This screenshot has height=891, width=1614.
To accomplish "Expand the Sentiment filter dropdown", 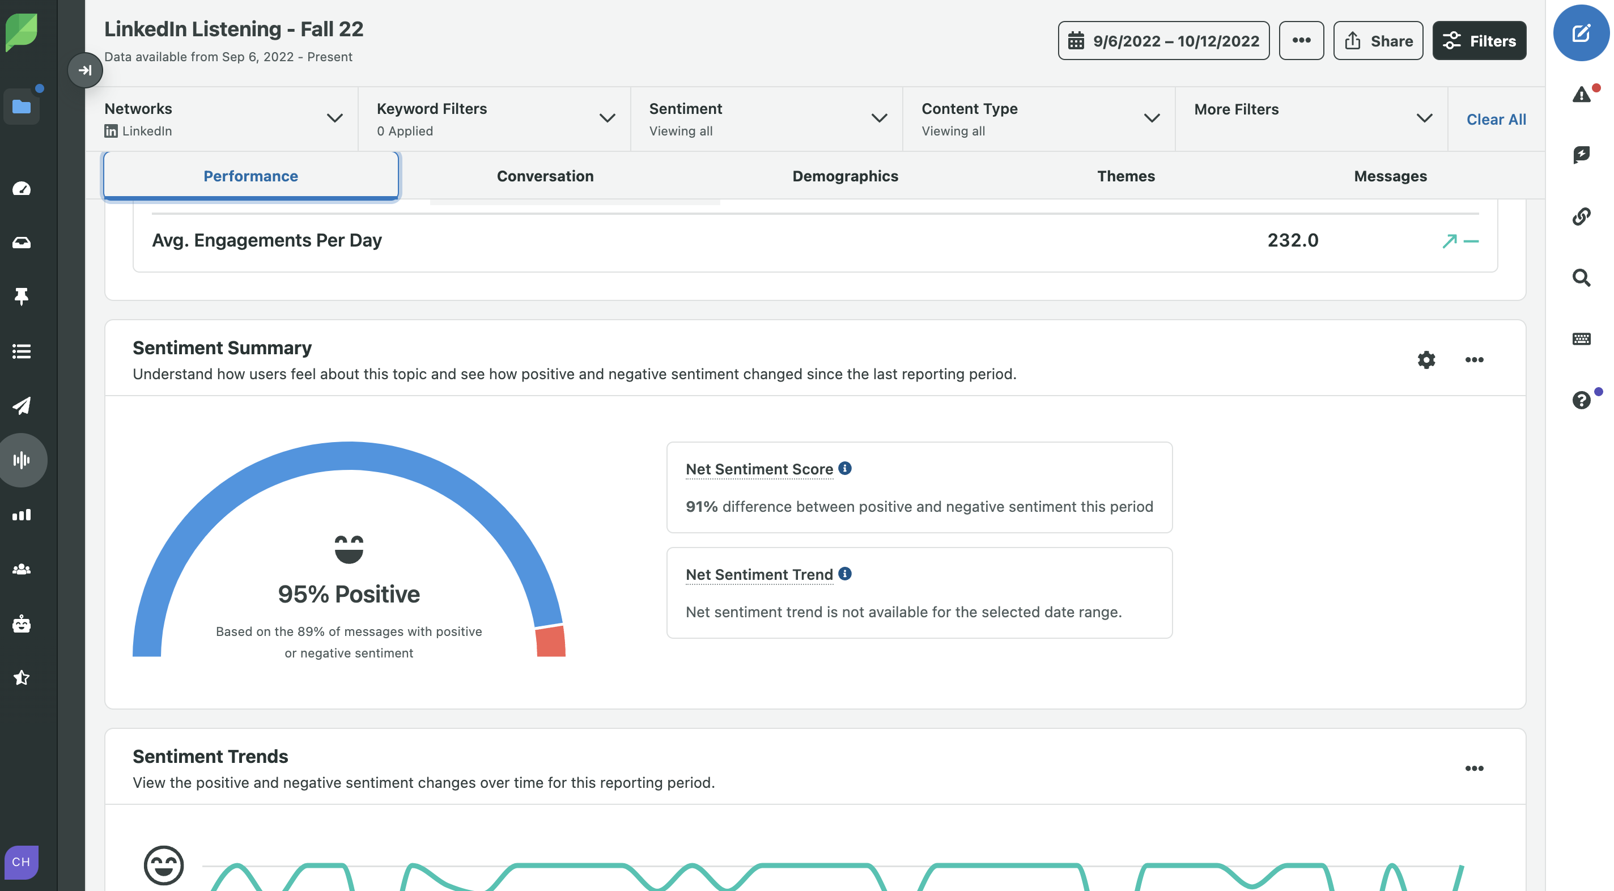I will click(x=879, y=118).
